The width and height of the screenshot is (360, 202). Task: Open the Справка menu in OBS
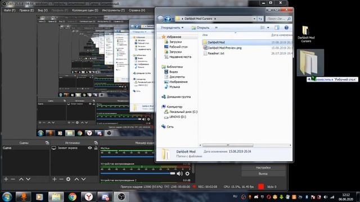[137, 10]
